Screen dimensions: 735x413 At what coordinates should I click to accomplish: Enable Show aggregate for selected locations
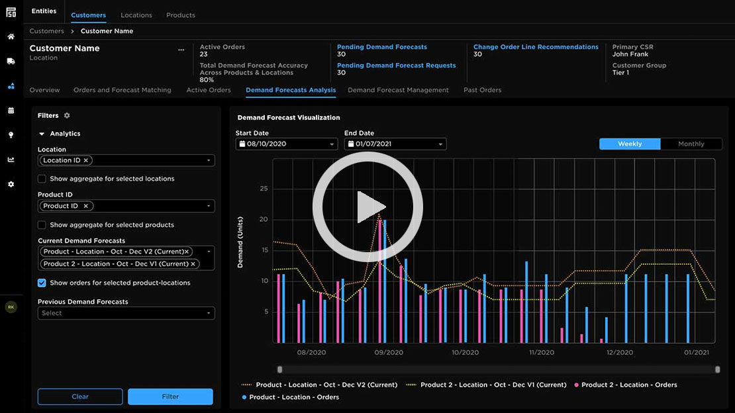click(42, 179)
